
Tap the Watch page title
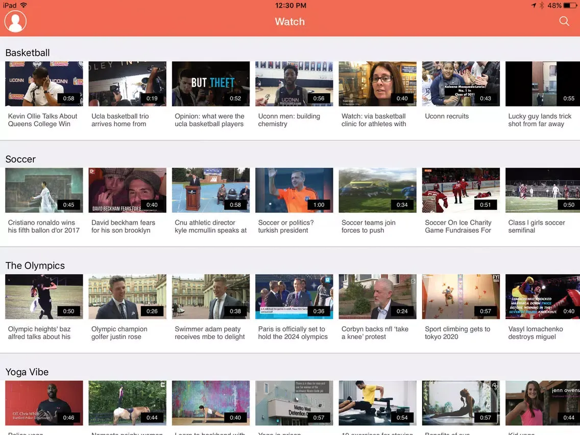(x=289, y=21)
